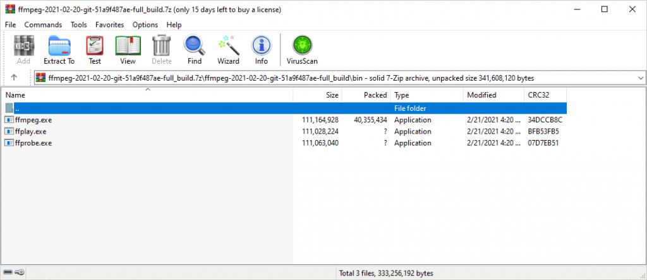Select ffmpeg.exe in the file list
The width and height of the screenshot is (647, 280).
[284, 120]
